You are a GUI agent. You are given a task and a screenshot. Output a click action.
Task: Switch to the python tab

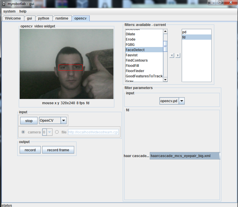44,18
